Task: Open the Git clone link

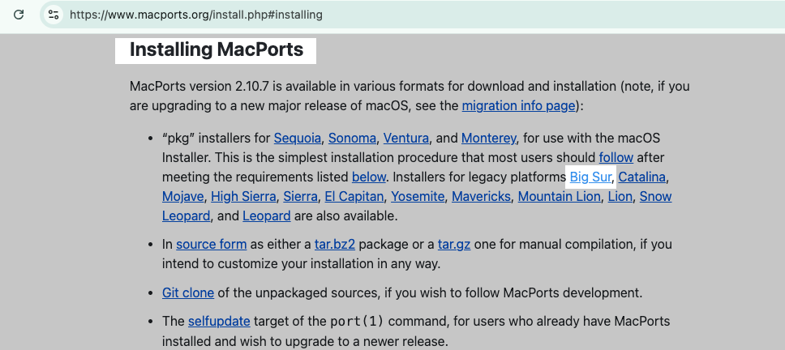Action: (188, 292)
